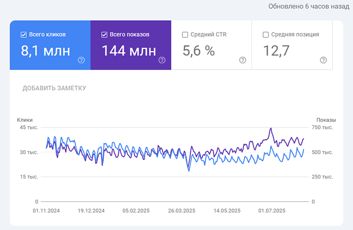Click the 26.03.2025 date label
This screenshot has width=353, height=230.
182,210
